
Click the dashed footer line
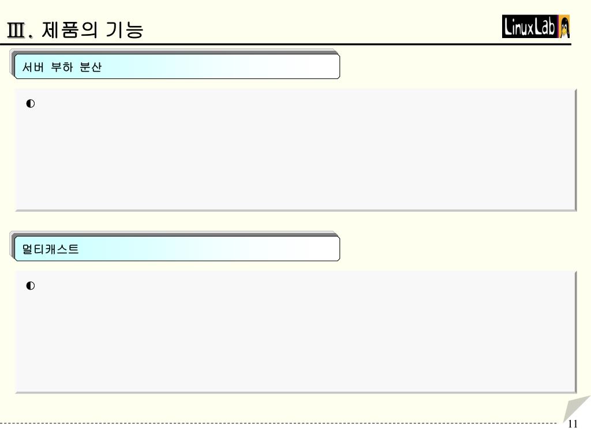[278, 423]
